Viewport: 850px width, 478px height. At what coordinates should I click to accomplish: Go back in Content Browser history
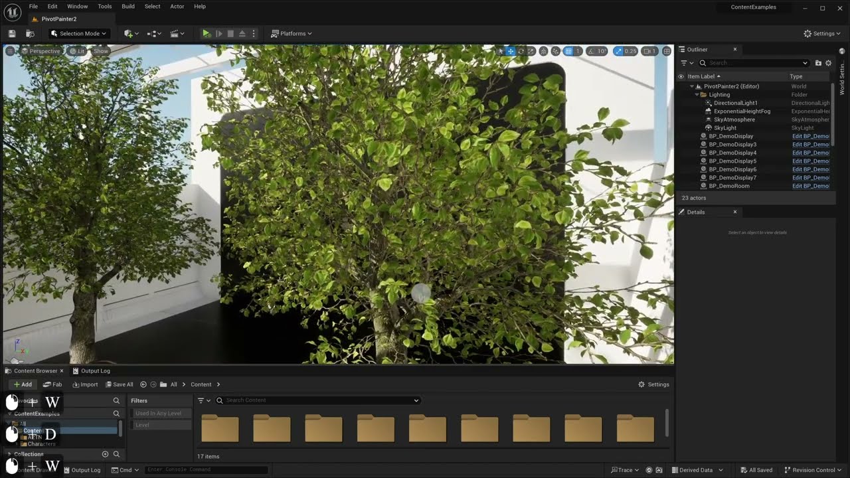click(x=143, y=384)
